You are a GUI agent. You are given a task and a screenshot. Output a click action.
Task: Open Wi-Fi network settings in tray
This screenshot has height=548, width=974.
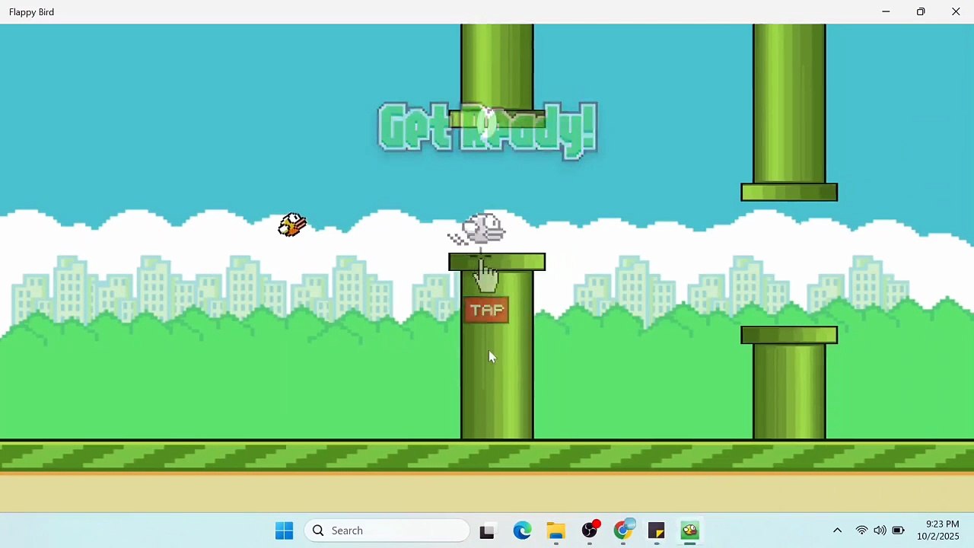point(861,530)
